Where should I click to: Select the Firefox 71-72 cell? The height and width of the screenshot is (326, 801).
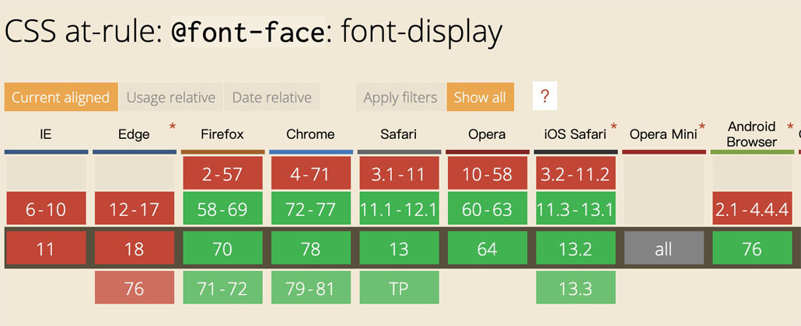tap(222, 288)
